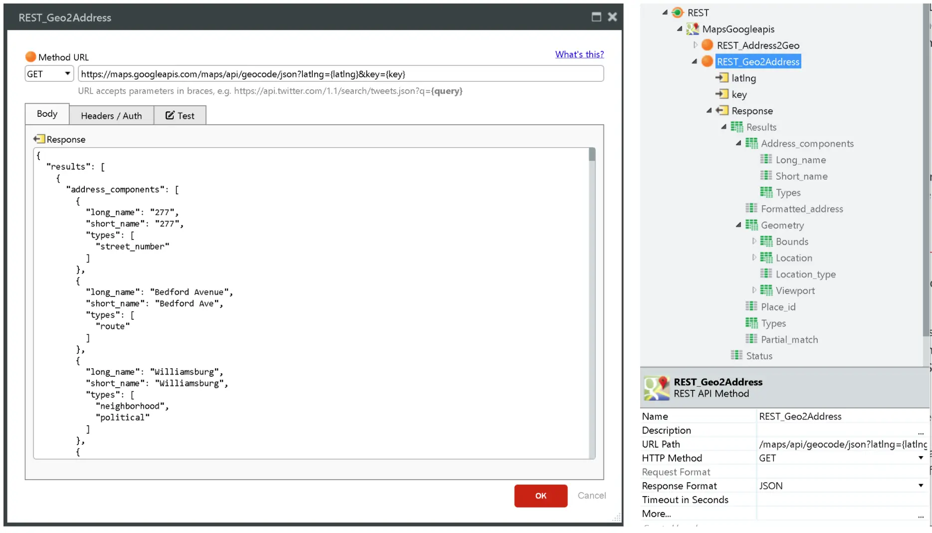Collapse the Results tree node
This screenshot has height=533, width=932.
tap(724, 127)
